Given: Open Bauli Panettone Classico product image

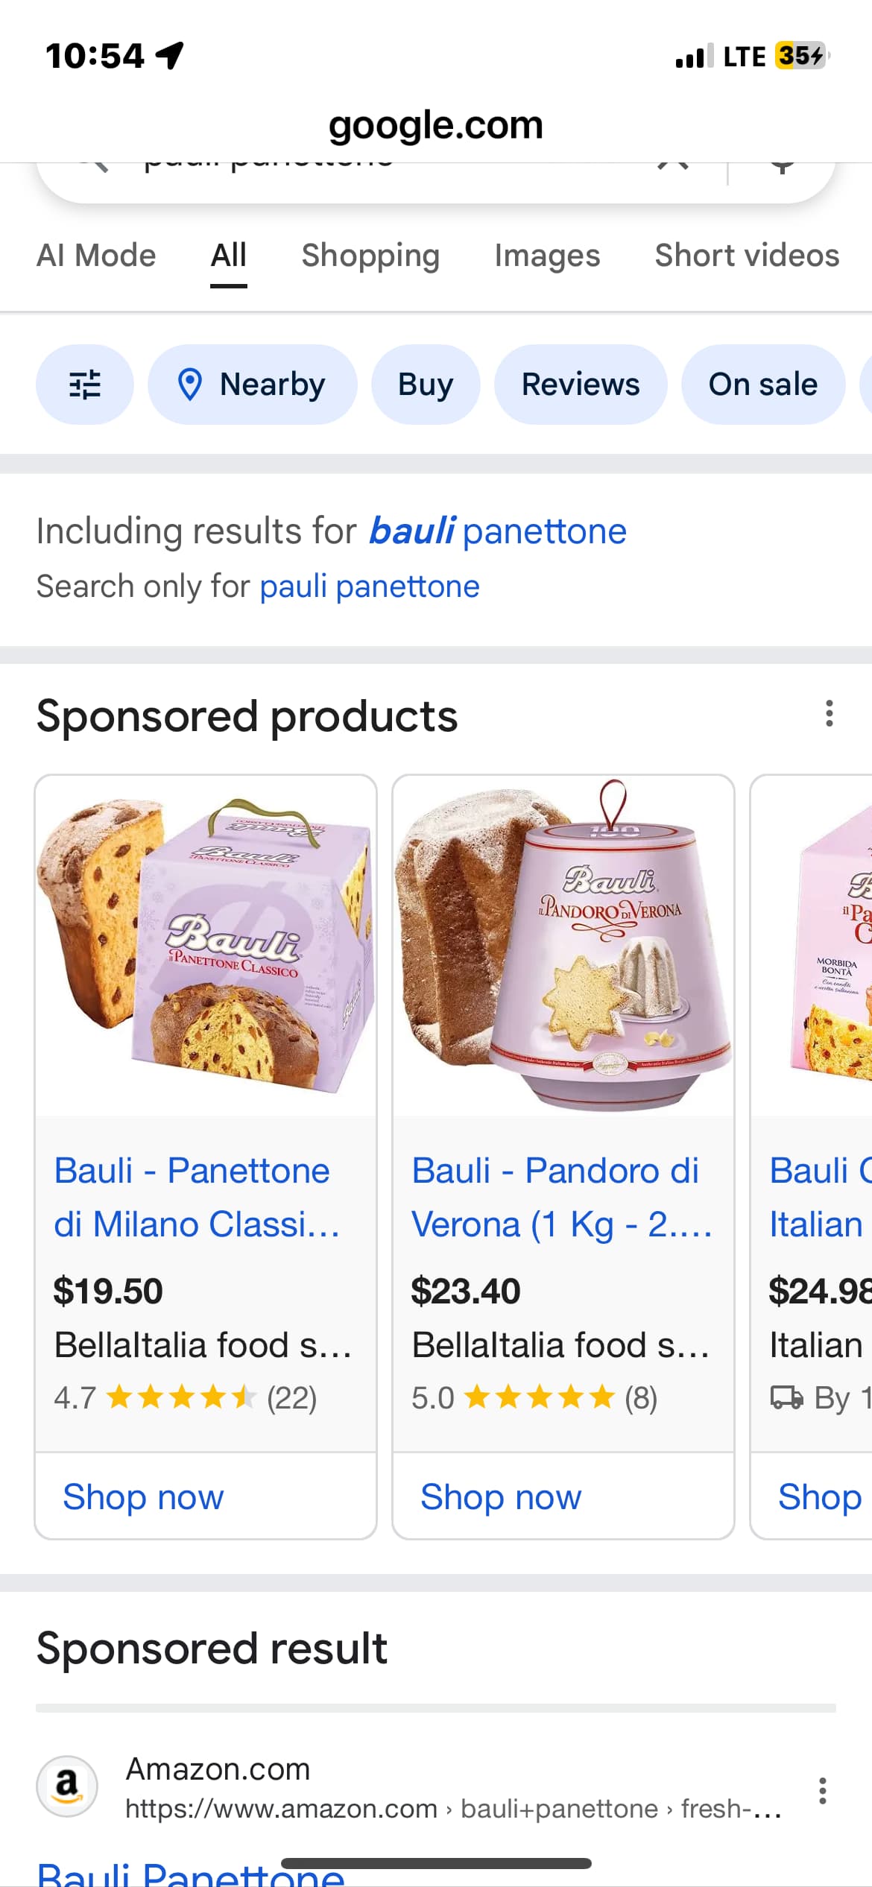Looking at the screenshot, I should coord(206,945).
